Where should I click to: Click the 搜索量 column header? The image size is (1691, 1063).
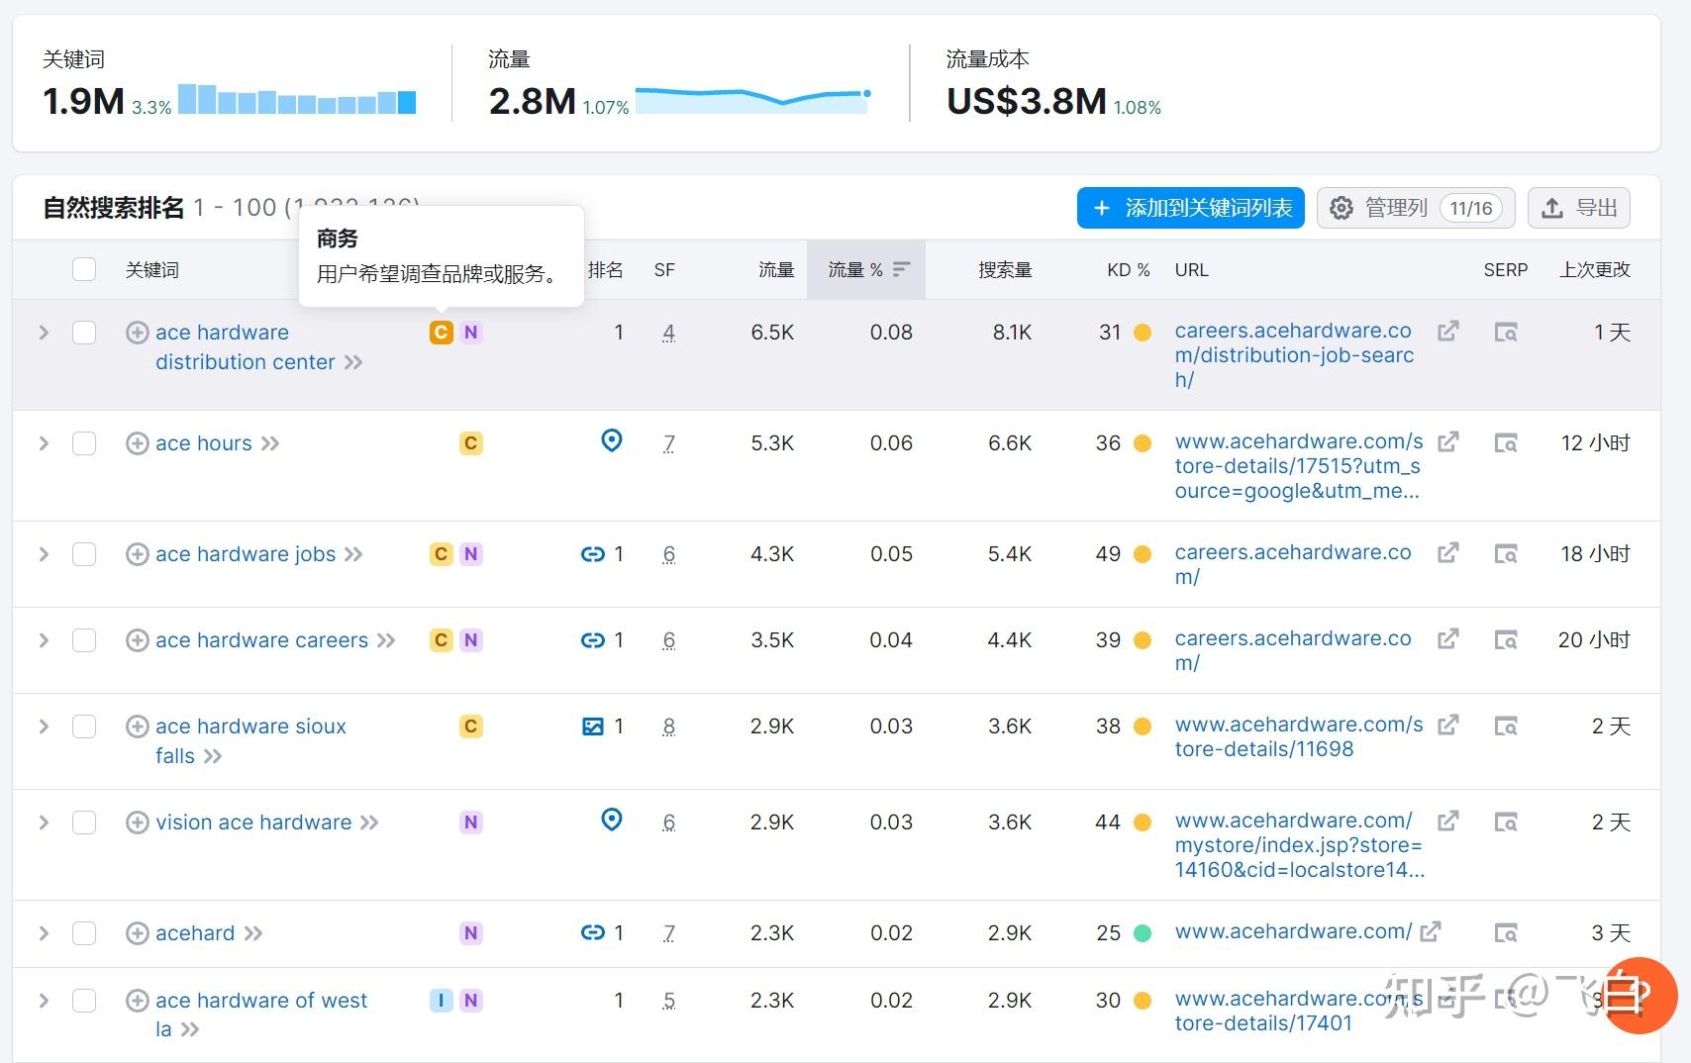click(x=1004, y=268)
